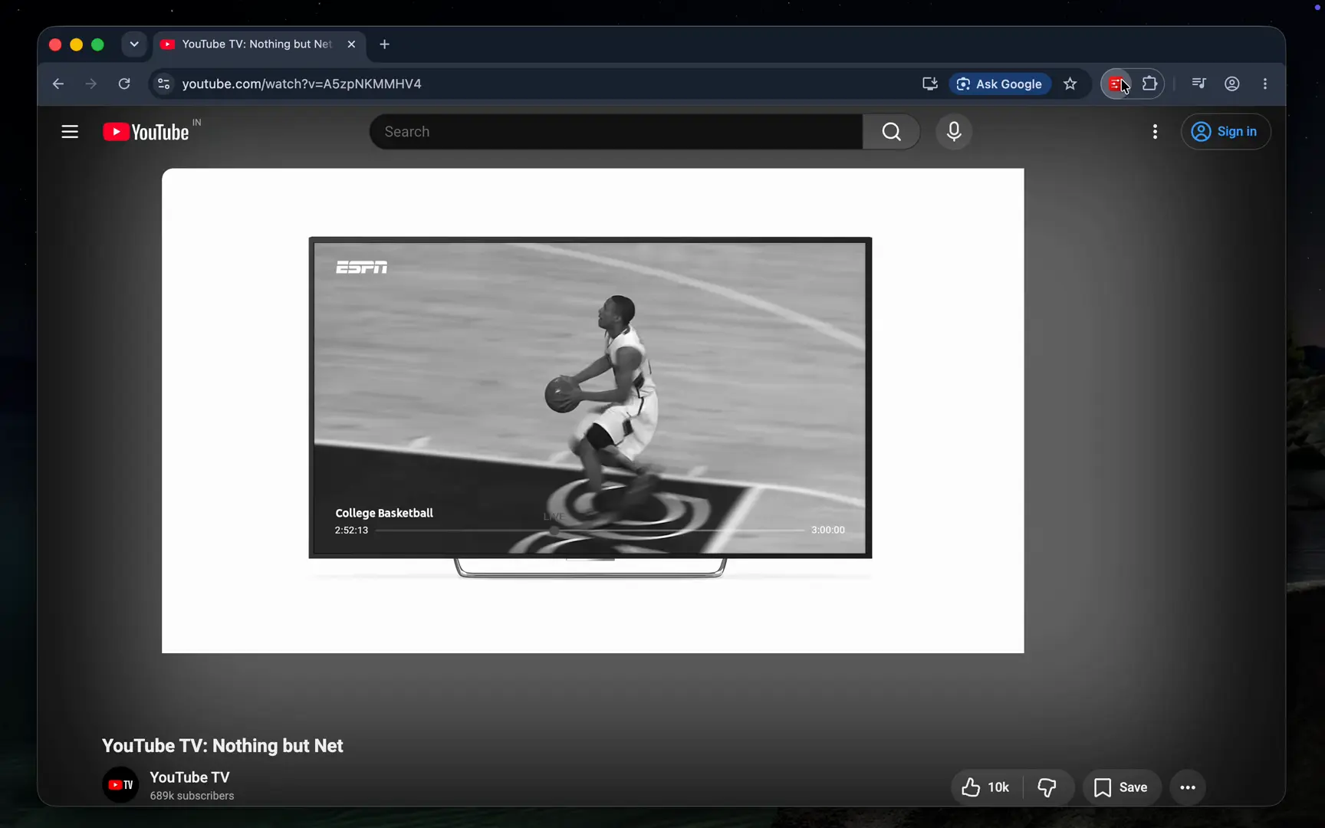This screenshot has width=1325, height=828.
Task: Click the search magnifier button
Action: coord(892,132)
